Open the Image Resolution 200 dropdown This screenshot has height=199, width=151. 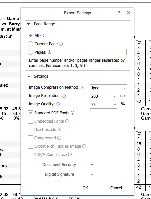click(103, 96)
